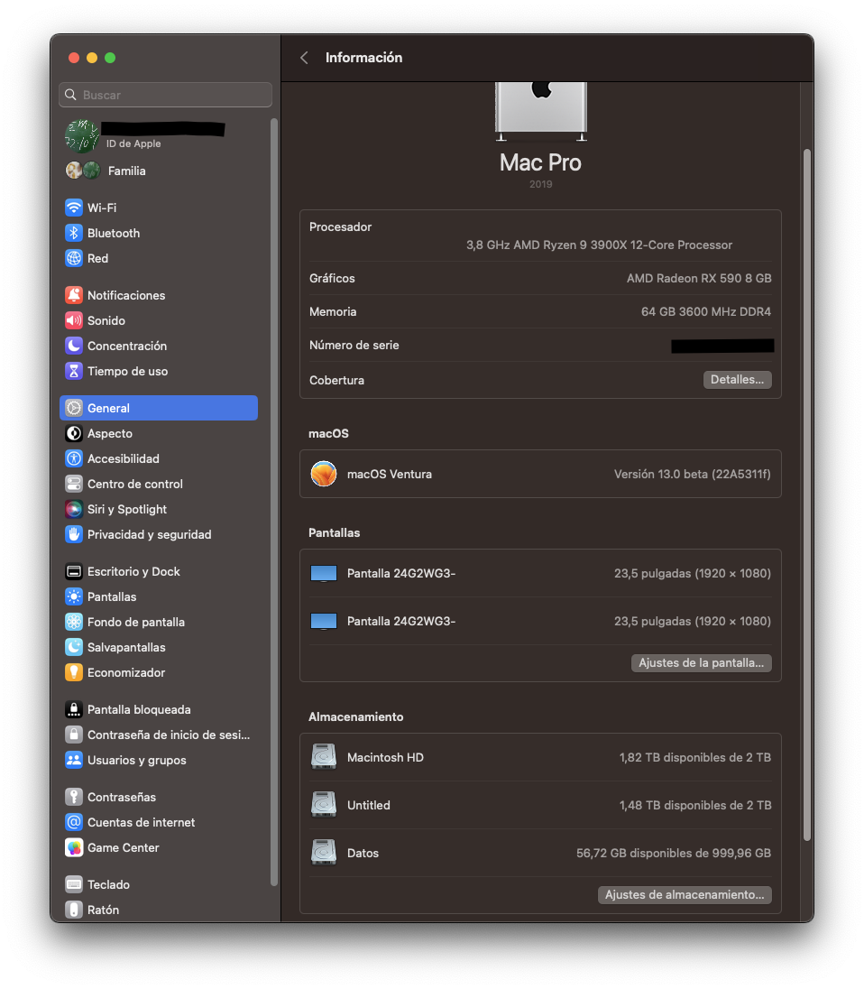Open Concentración moon icon
Screen dimensions: 864x989
74,346
